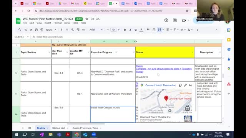This screenshot has height=138, width=246.
Task: Open filter dropdown on Status column
Action: (192, 53)
